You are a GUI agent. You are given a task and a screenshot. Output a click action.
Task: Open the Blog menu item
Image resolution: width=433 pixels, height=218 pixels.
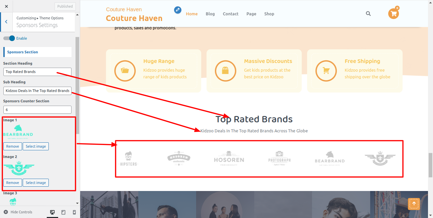pyautogui.click(x=210, y=14)
